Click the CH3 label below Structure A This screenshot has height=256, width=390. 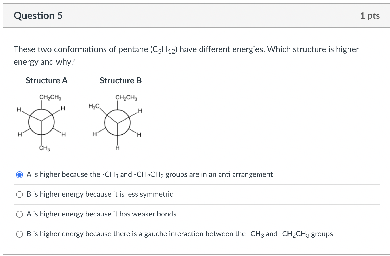coord(44,148)
